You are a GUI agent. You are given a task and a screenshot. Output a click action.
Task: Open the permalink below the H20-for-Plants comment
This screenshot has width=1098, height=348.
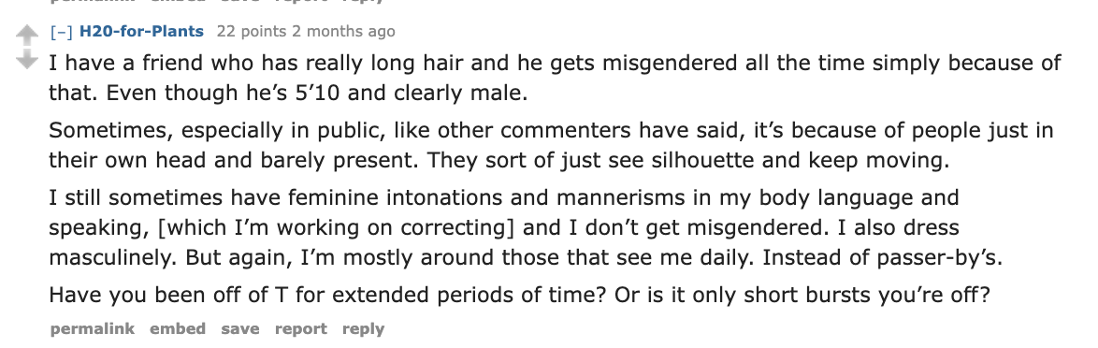coord(93,328)
